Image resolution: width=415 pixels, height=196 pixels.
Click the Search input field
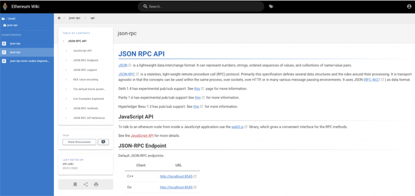click(x=201, y=6)
